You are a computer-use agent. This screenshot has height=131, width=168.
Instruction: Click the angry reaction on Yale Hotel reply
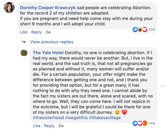[145, 123]
